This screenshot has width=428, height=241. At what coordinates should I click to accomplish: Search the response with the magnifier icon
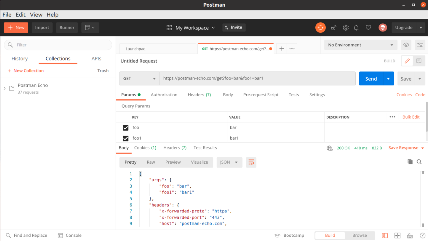419,162
